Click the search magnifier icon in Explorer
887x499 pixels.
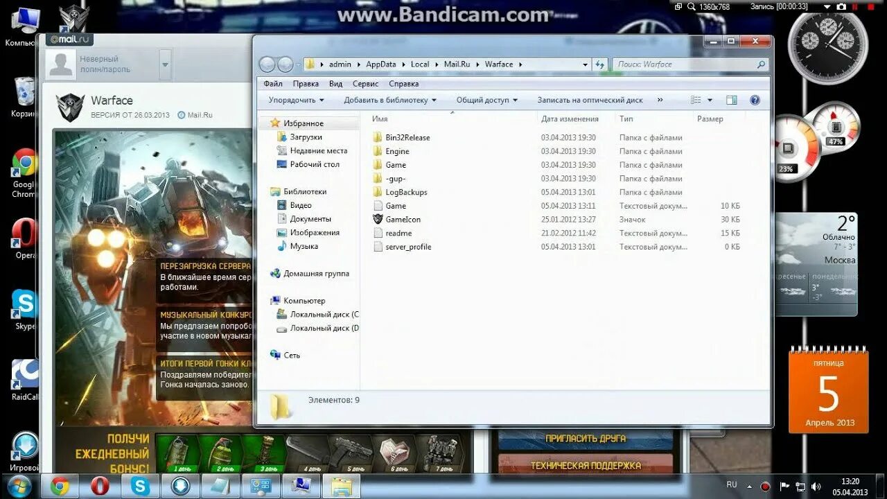click(762, 64)
